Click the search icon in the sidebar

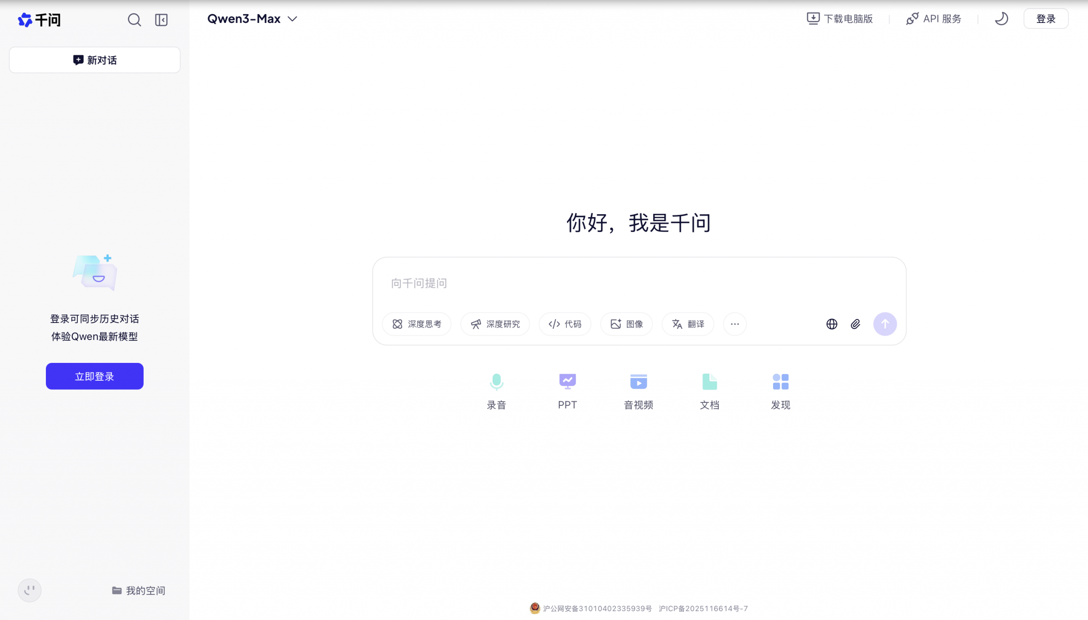click(134, 20)
